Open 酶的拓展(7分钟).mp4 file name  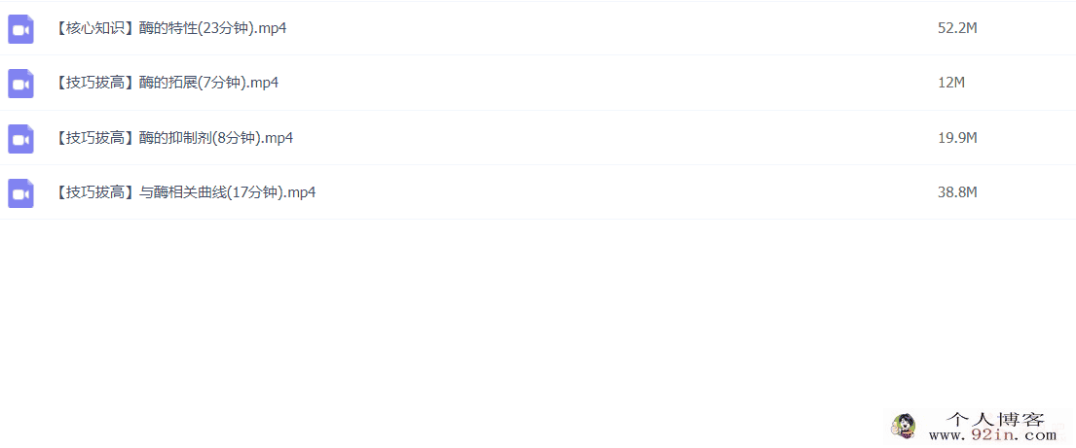tap(208, 83)
